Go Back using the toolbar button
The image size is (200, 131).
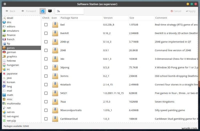pyautogui.click(x=10, y=11)
